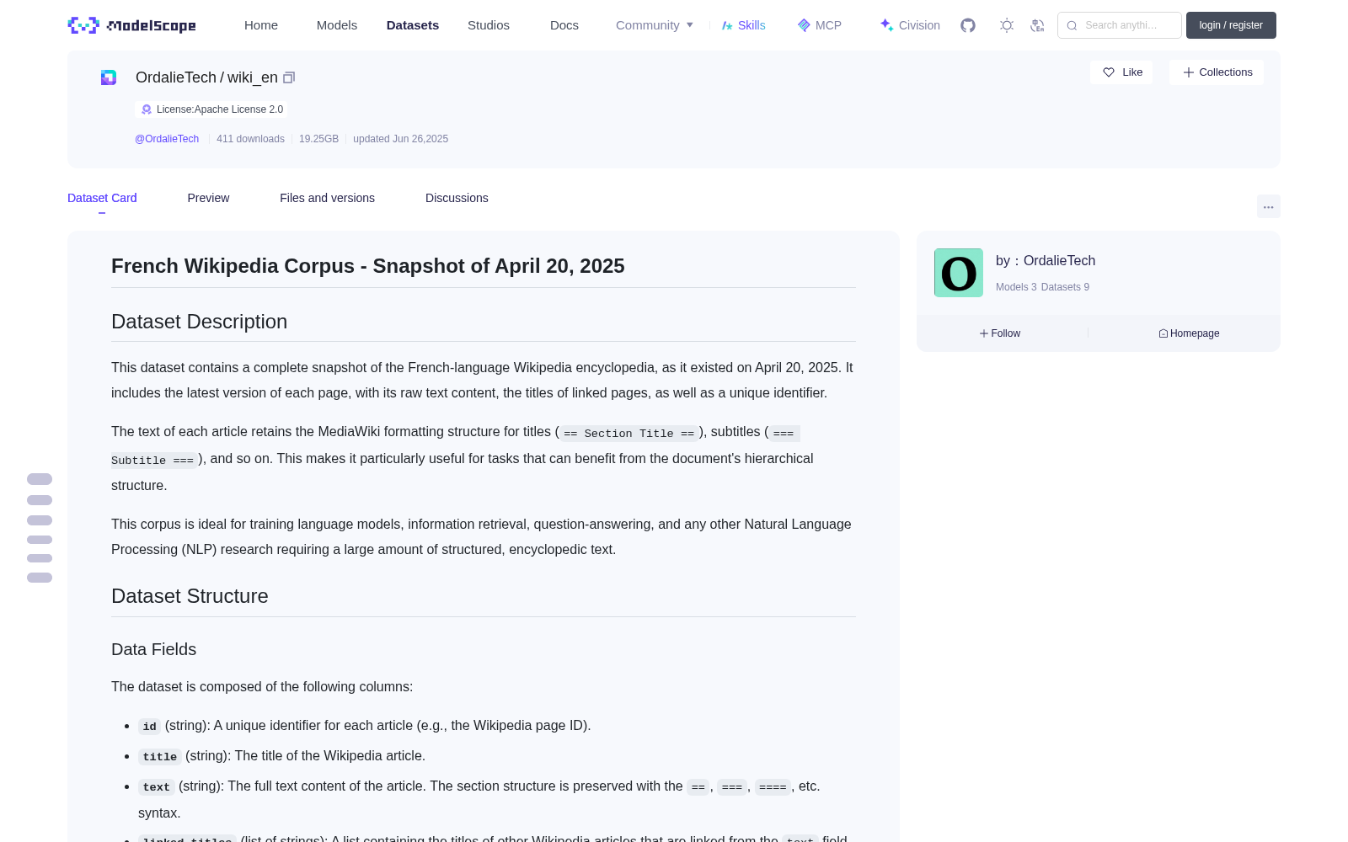Open Files and versions tab
The image size is (1348, 842).
point(327,198)
